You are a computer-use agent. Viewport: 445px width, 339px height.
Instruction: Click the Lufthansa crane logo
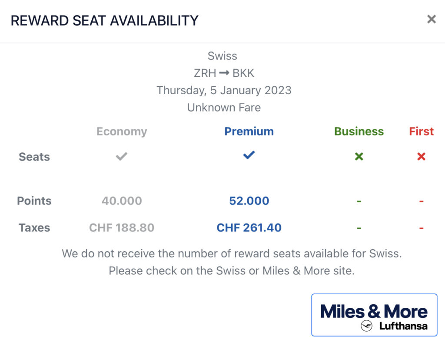tap(366, 326)
